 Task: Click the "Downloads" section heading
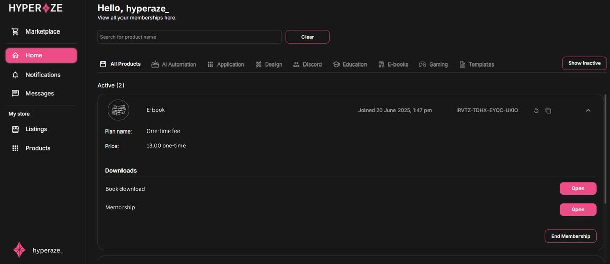[x=121, y=171]
